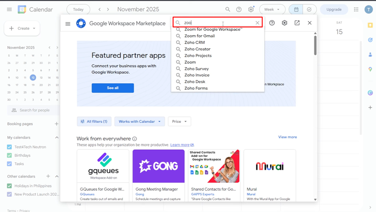Open the Calendar search magnifier icon
The image size is (376, 212).
point(227,9)
